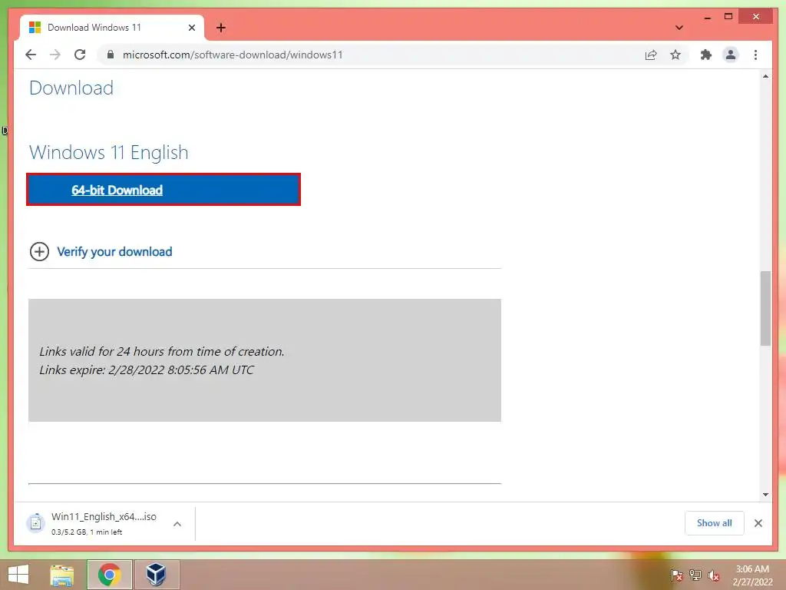
Task: Maximize the Chrome window
Action: [x=728, y=17]
